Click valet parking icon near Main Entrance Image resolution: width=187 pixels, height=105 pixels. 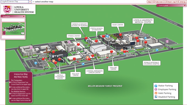click(122, 50)
